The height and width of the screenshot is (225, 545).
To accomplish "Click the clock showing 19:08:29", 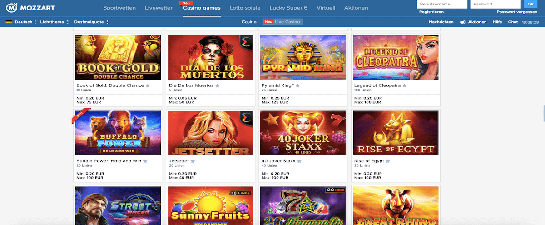I will (530, 22).
